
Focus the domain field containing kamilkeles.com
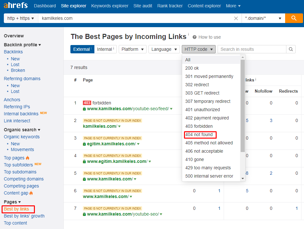point(136,18)
